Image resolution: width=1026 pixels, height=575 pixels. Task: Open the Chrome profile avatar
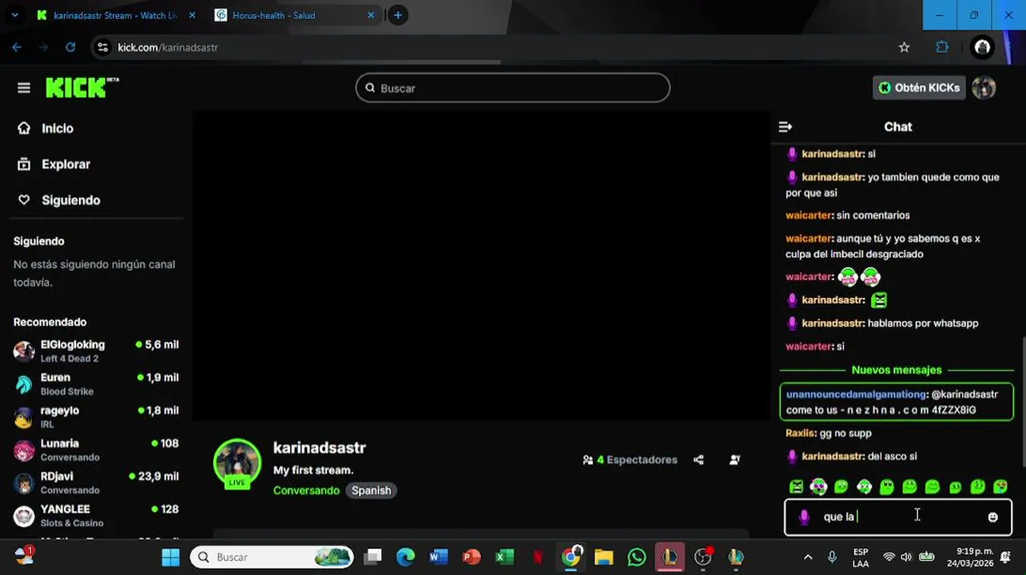[x=982, y=47]
